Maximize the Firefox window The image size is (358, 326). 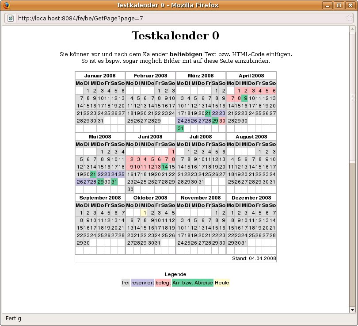pyautogui.click(x=339, y=5)
